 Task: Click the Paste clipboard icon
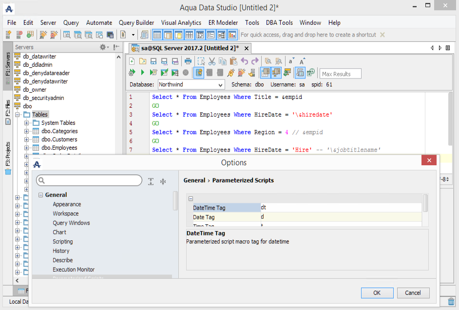point(233,61)
